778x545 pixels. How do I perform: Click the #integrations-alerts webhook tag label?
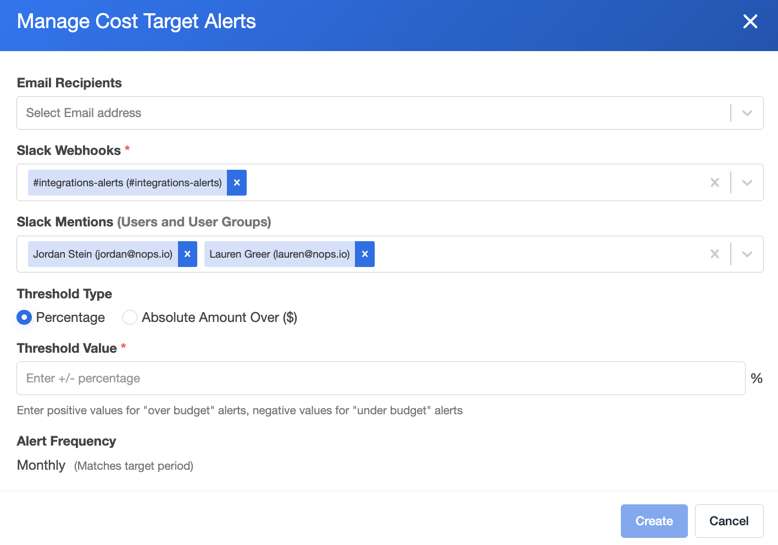[x=127, y=183]
